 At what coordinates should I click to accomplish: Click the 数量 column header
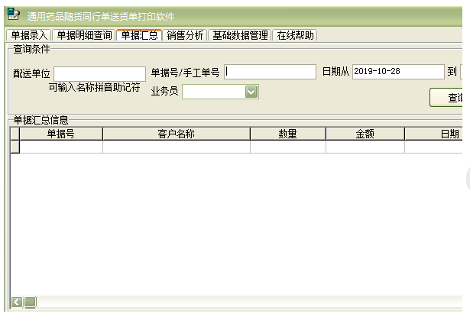pyautogui.click(x=288, y=134)
